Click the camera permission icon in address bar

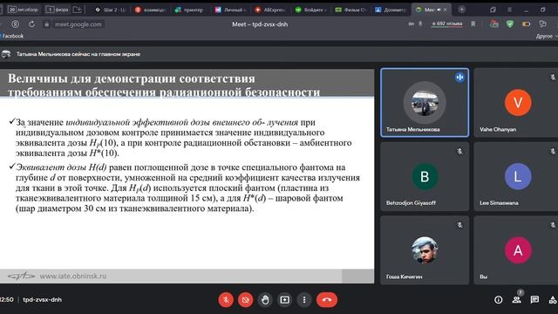click(411, 24)
